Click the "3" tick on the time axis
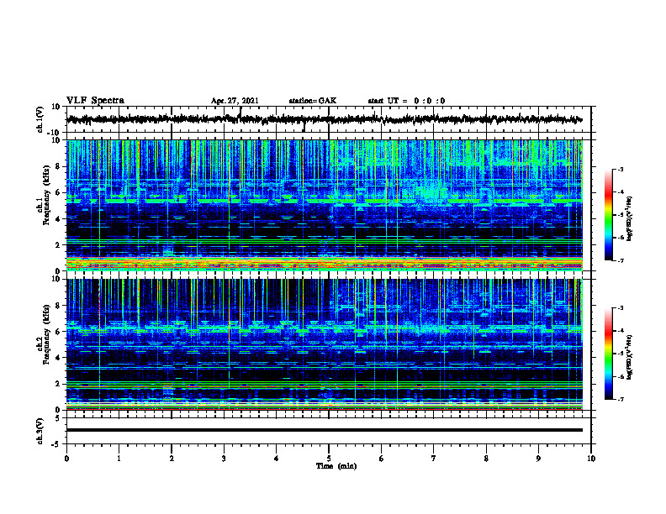 pyautogui.click(x=224, y=459)
